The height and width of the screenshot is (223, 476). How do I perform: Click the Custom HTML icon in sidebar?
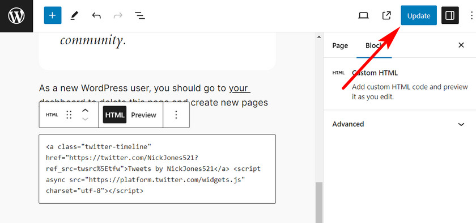338,73
